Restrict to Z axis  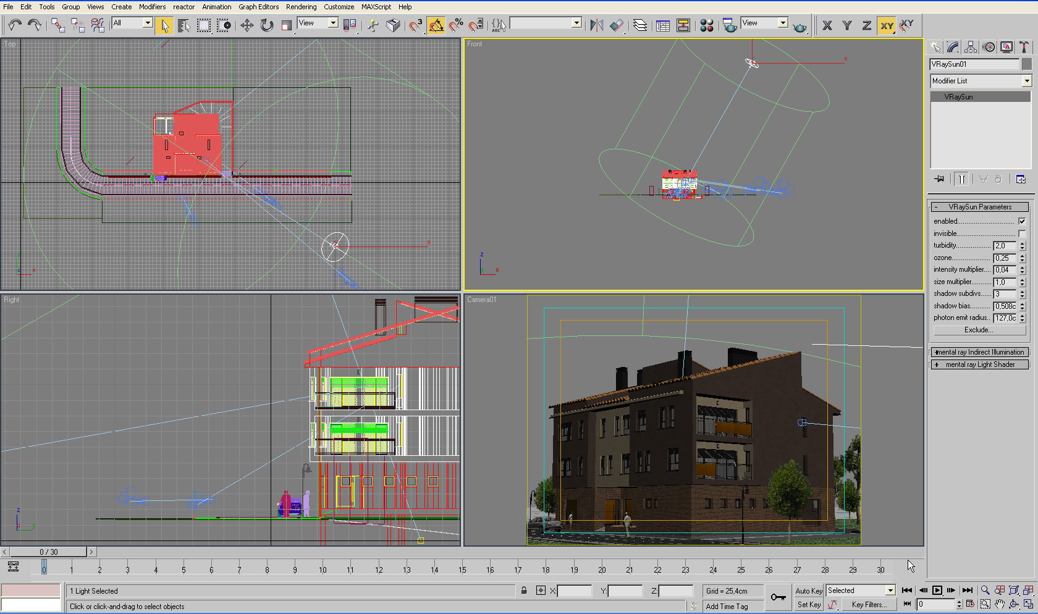[867, 25]
